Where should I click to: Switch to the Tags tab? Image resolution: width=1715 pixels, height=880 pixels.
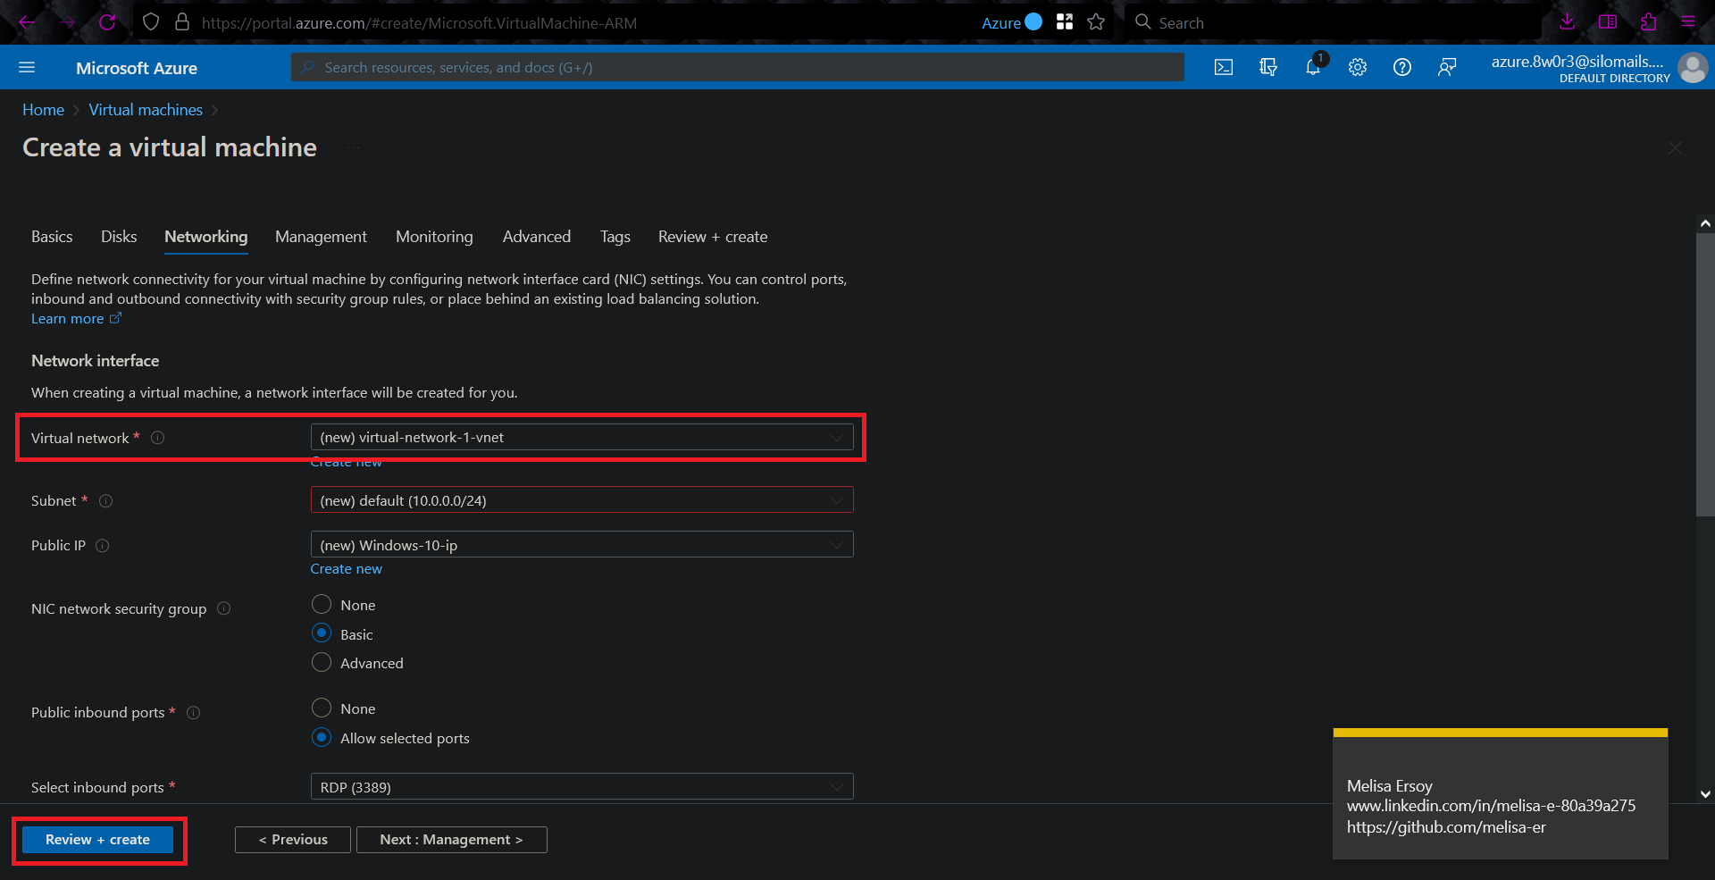tap(615, 237)
